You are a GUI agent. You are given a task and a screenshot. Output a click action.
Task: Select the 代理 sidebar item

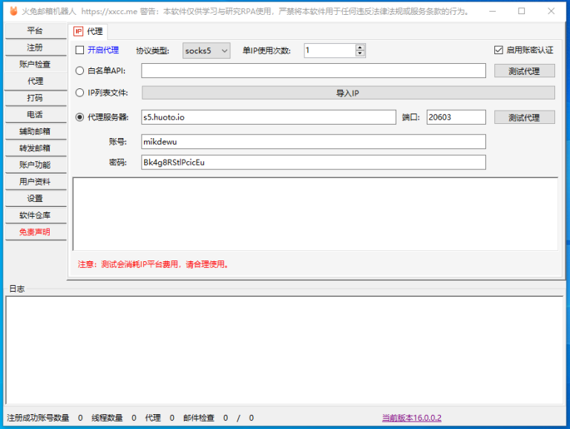coord(36,81)
